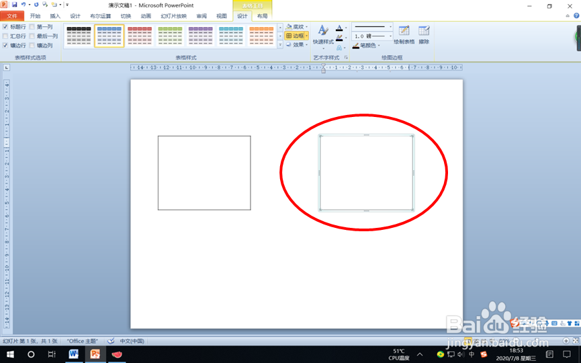
Task: Undo the last action
Action: 23,5
